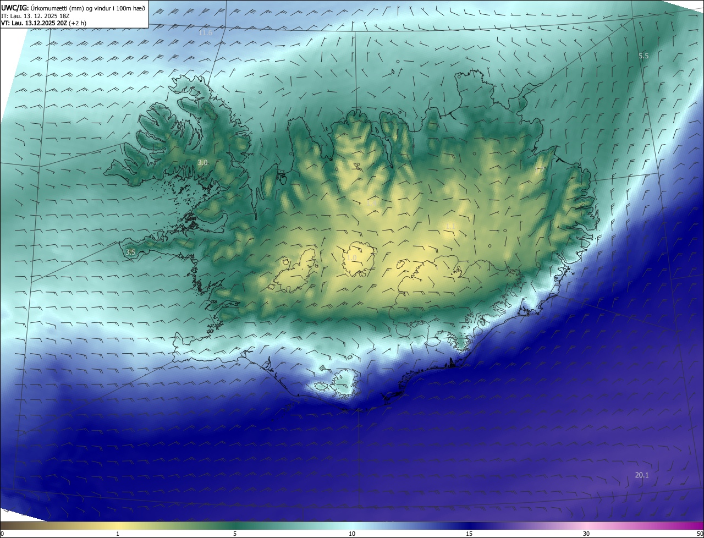Click the value label 20.1 over the ocean

[642, 475]
